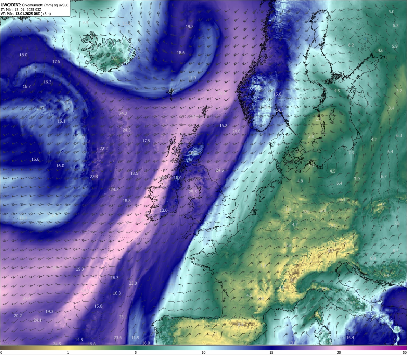Click the 24.2 value on the map
This screenshot has width=407, height=355.
tap(123, 114)
